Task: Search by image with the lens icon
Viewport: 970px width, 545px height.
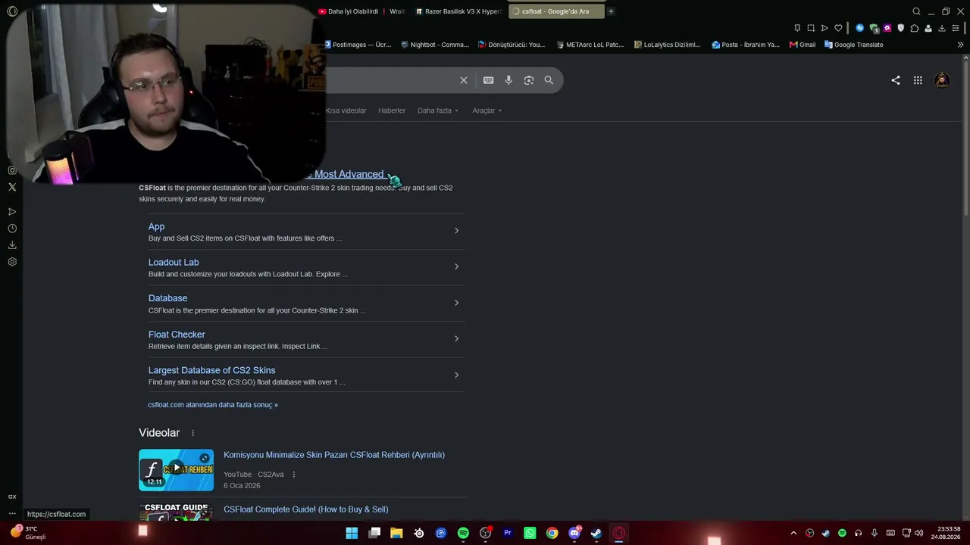Action: pos(529,80)
